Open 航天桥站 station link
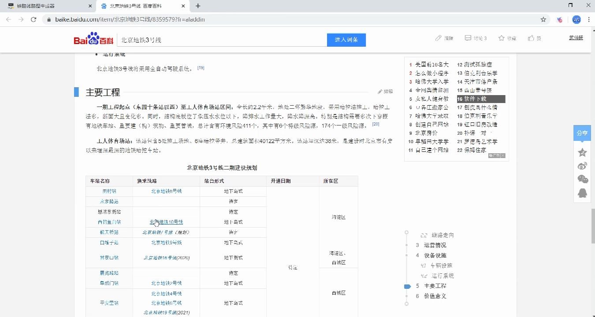This screenshot has height=317, width=595. point(109,232)
